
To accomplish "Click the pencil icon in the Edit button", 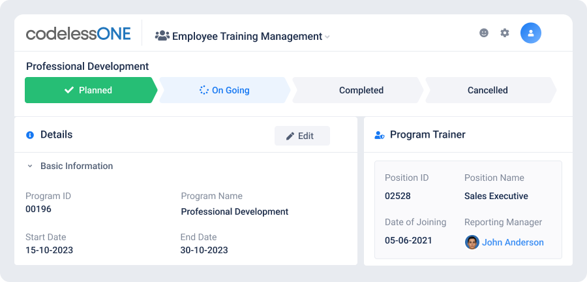I will [x=290, y=136].
